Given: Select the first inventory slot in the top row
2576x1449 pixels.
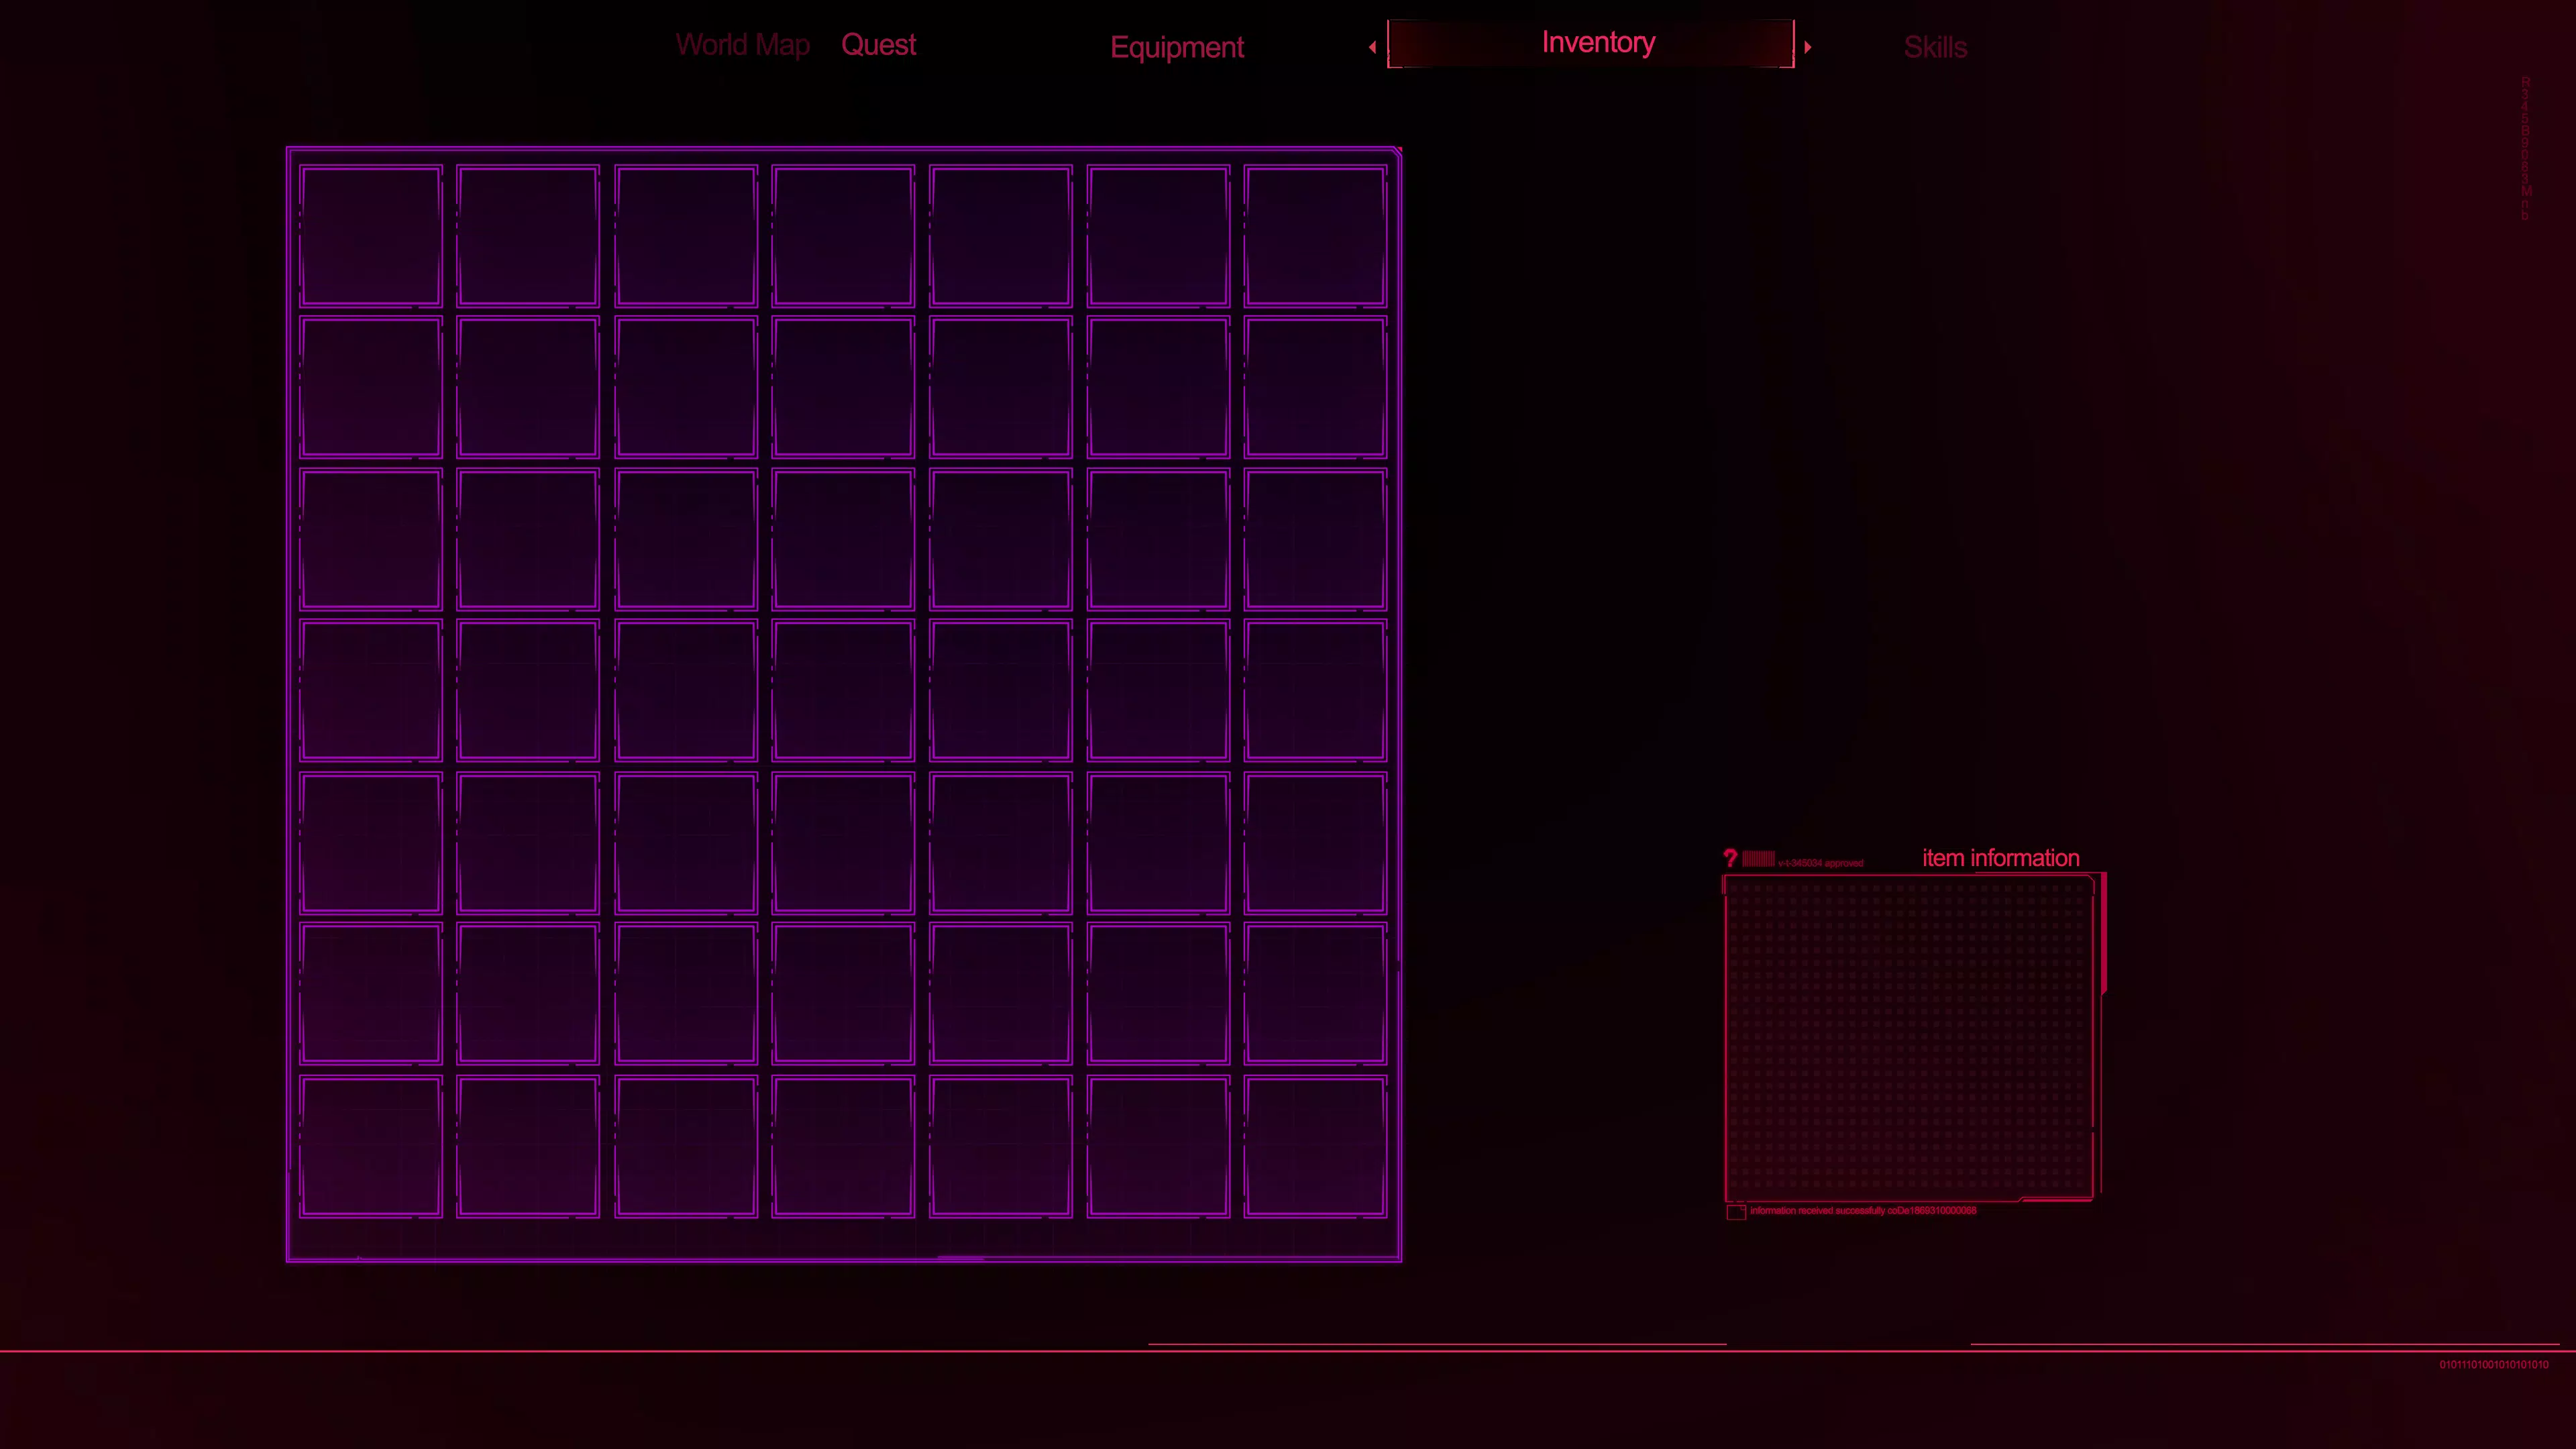Looking at the screenshot, I should (x=370, y=236).
